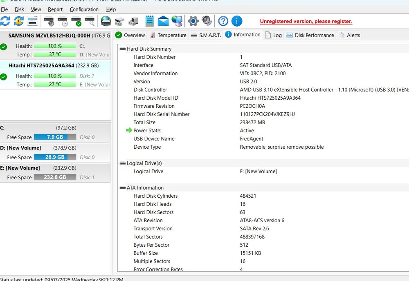Collapse the Hard Disk Summary section
This screenshot has height=281, width=409.
(x=123, y=49)
